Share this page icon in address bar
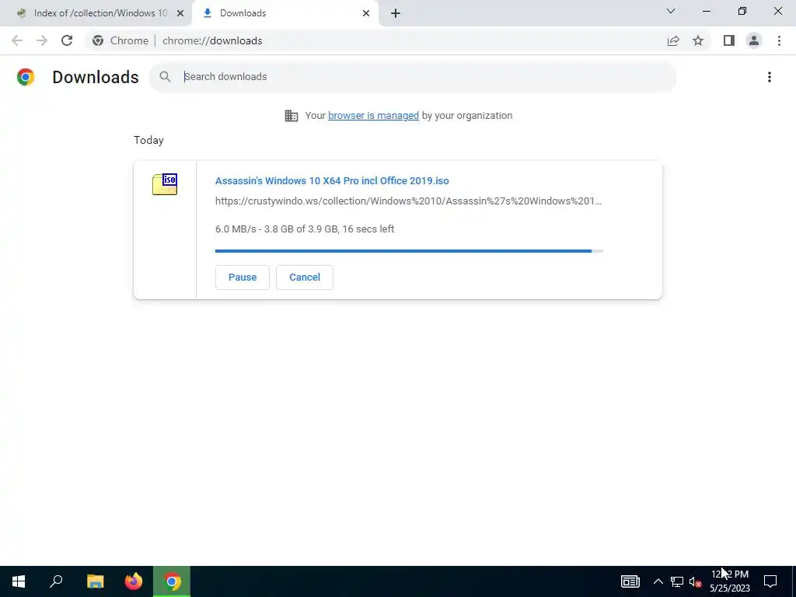The image size is (796, 597). (x=673, y=40)
